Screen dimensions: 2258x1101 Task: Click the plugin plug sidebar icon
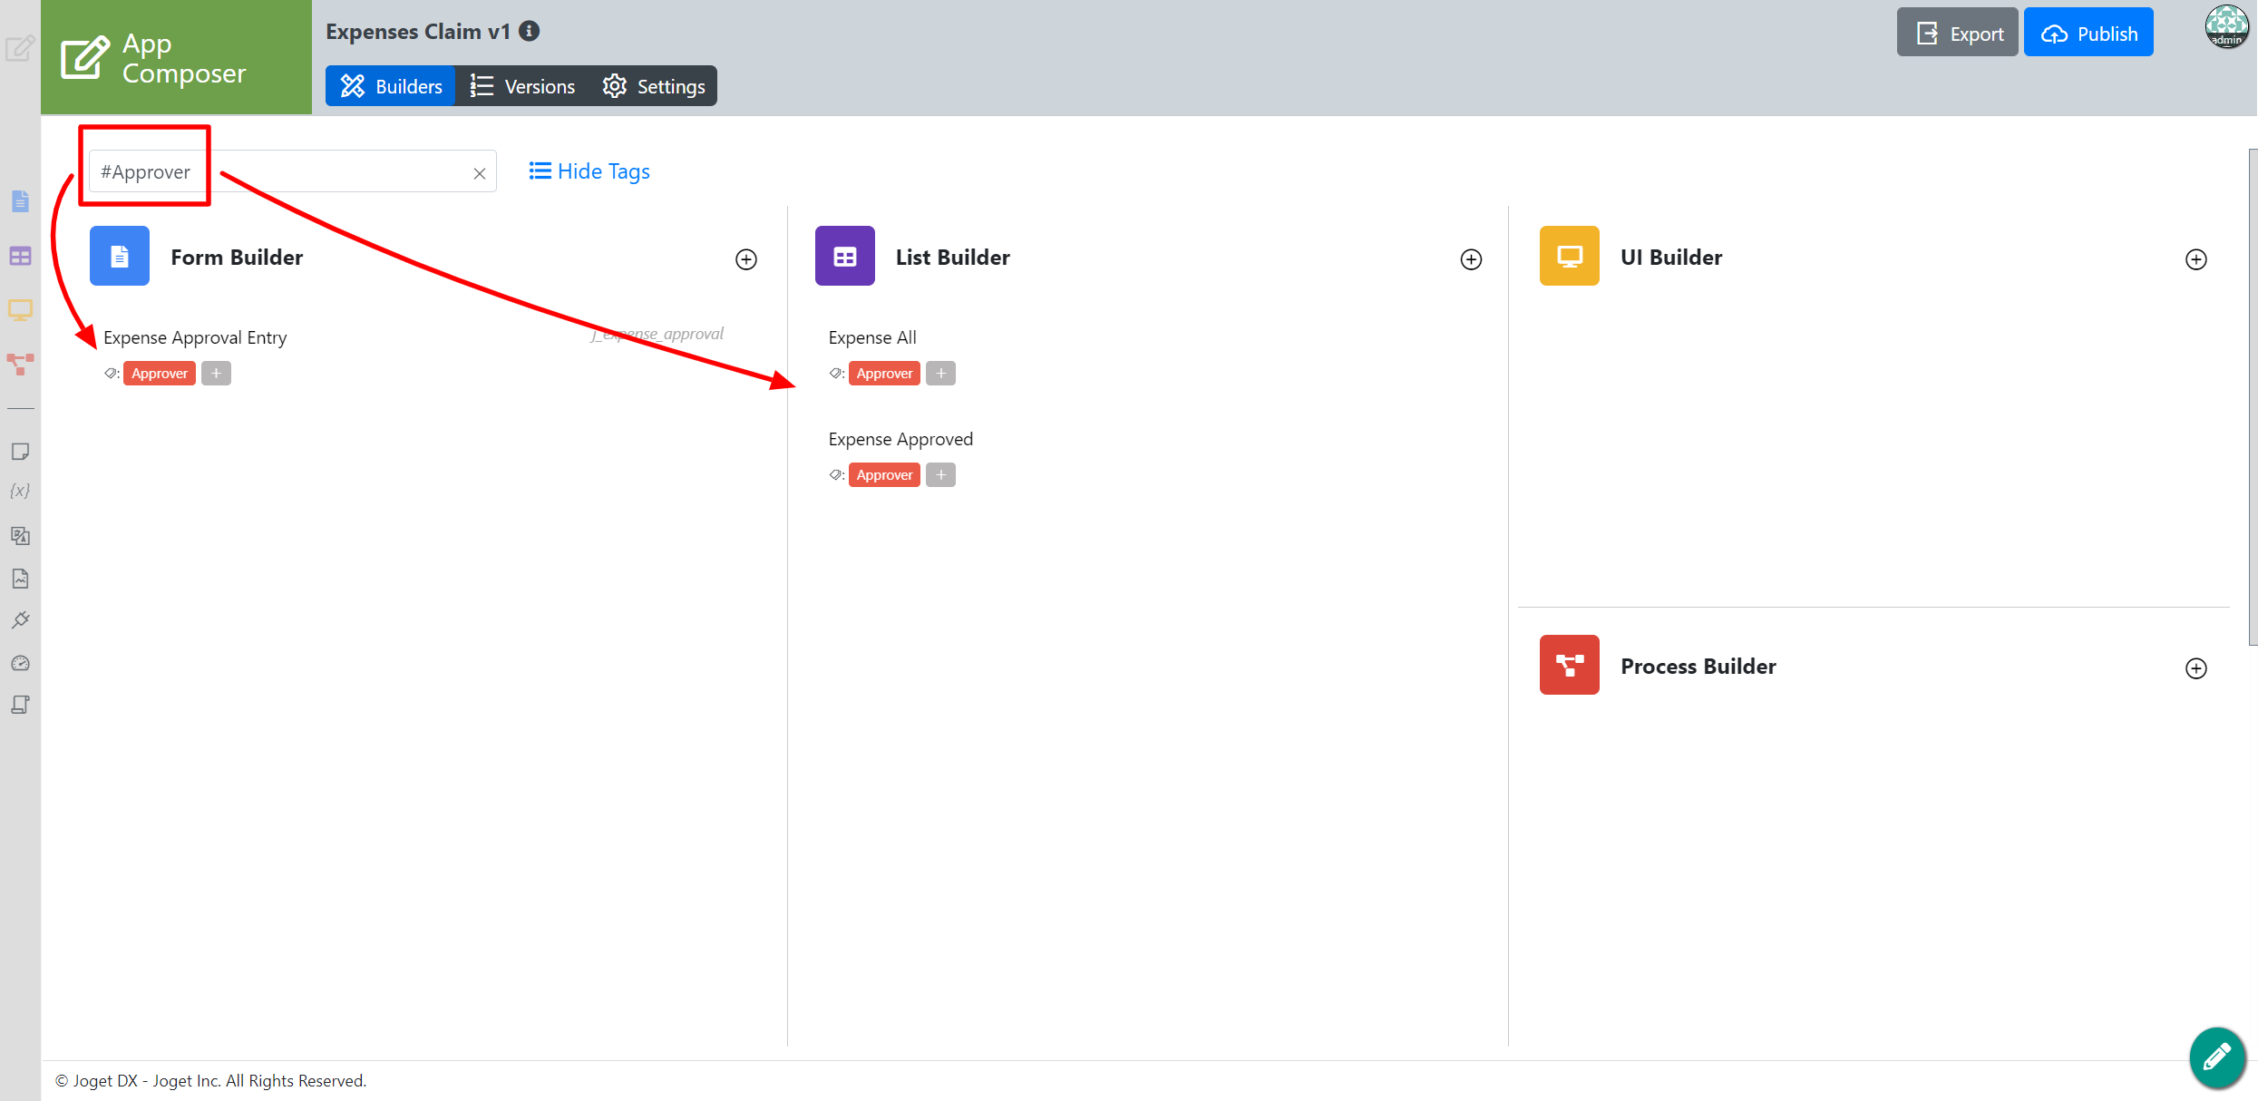click(20, 620)
